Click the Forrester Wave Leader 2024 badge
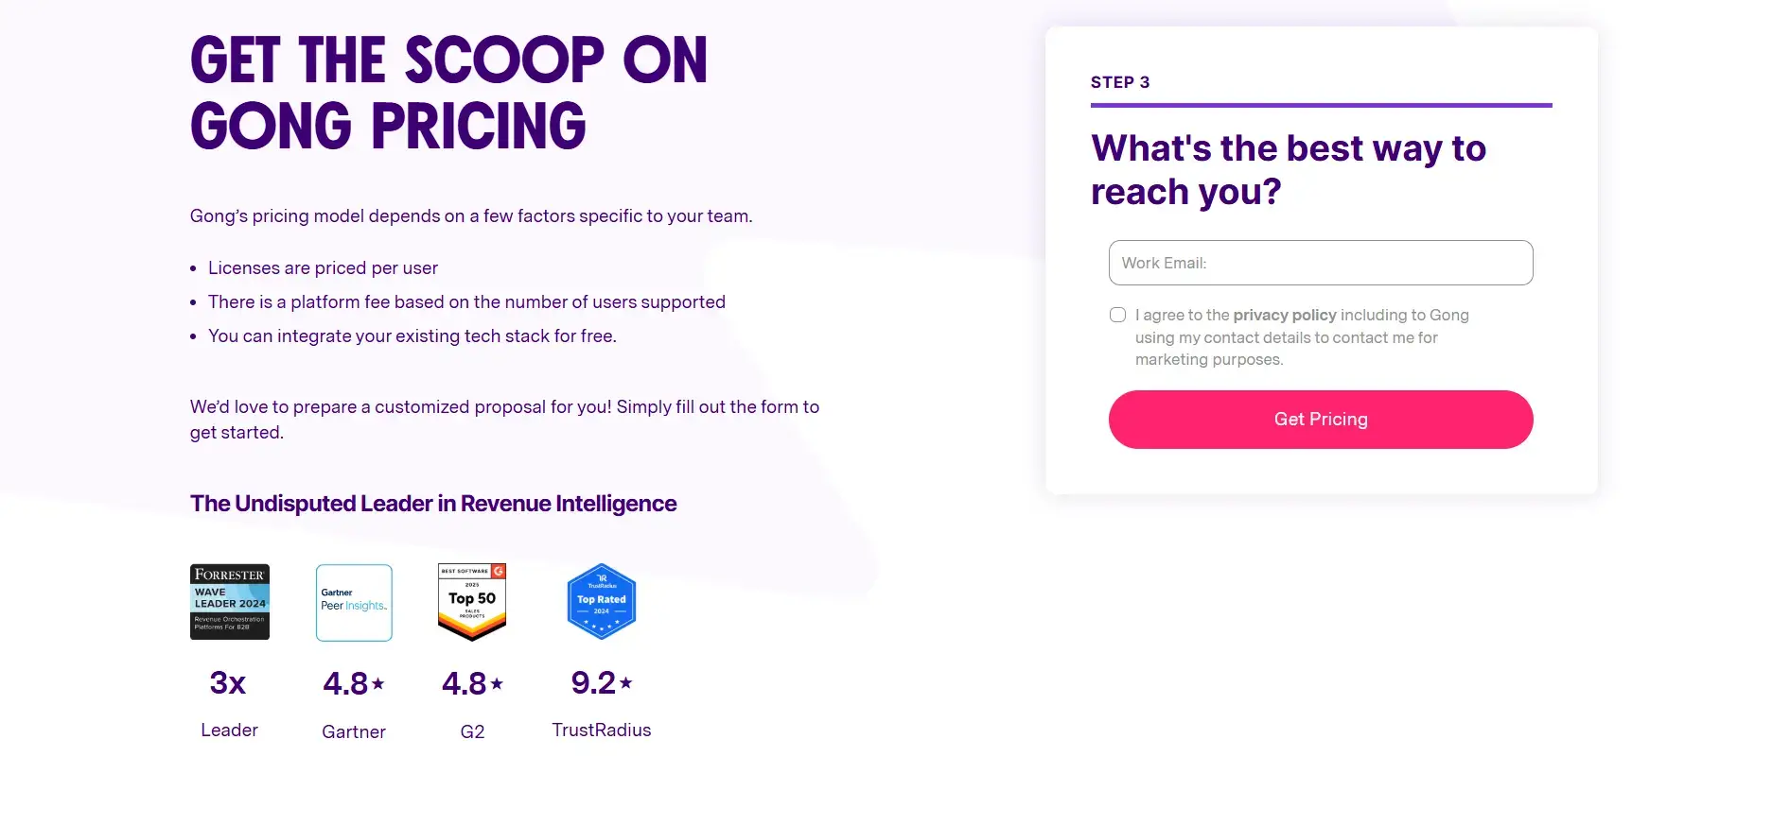Image resolution: width=1790 pixels, height=825 pixels. (x=229, y=601)
